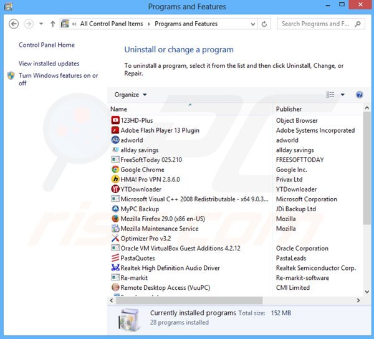Click the PastaLeads publisher cell
The image size is (374, 339).
(291, 258)
